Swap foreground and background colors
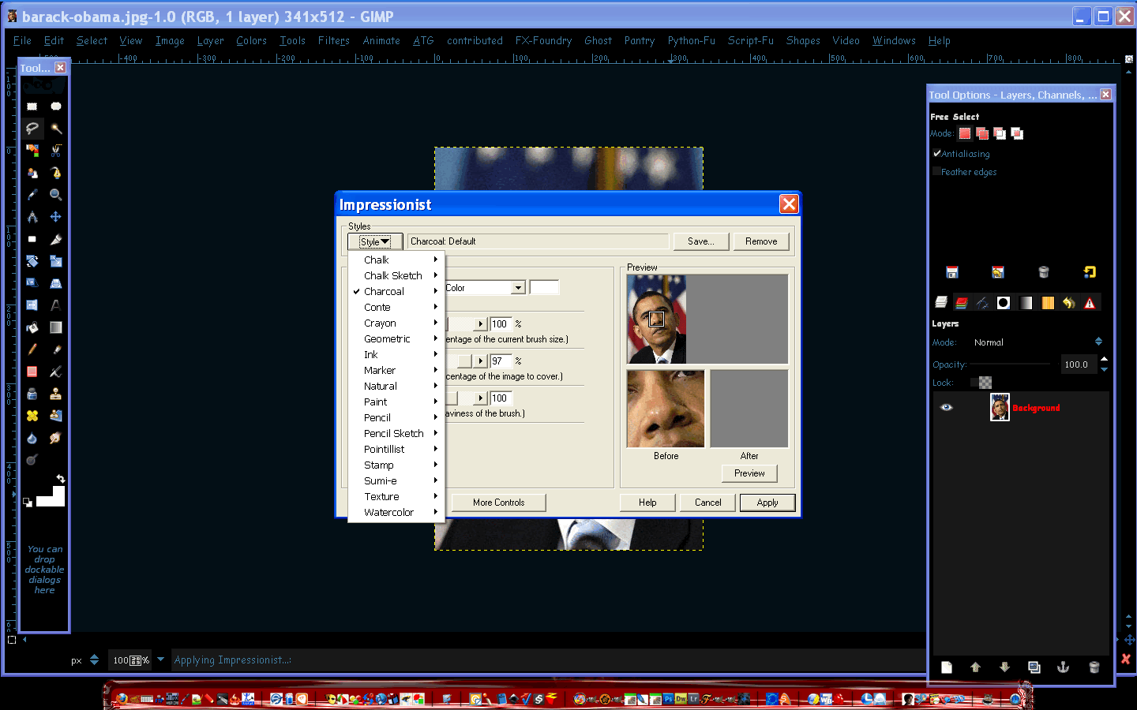 coord(60,479)
